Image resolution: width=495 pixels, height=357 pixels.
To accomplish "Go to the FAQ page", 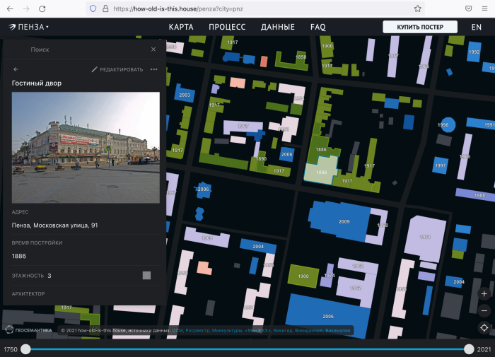I will pos(318,27).
